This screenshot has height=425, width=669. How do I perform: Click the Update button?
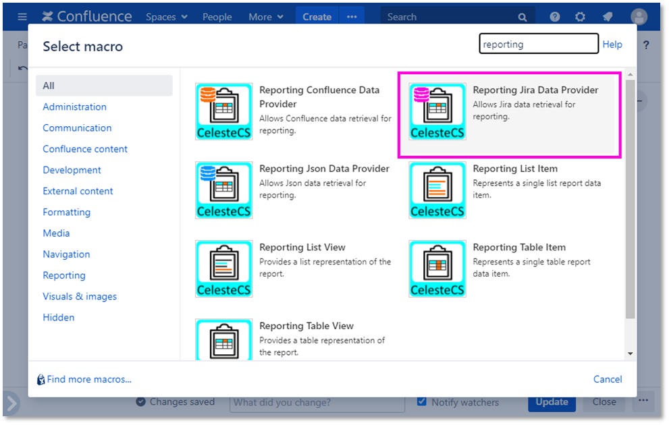click(552, 403)
